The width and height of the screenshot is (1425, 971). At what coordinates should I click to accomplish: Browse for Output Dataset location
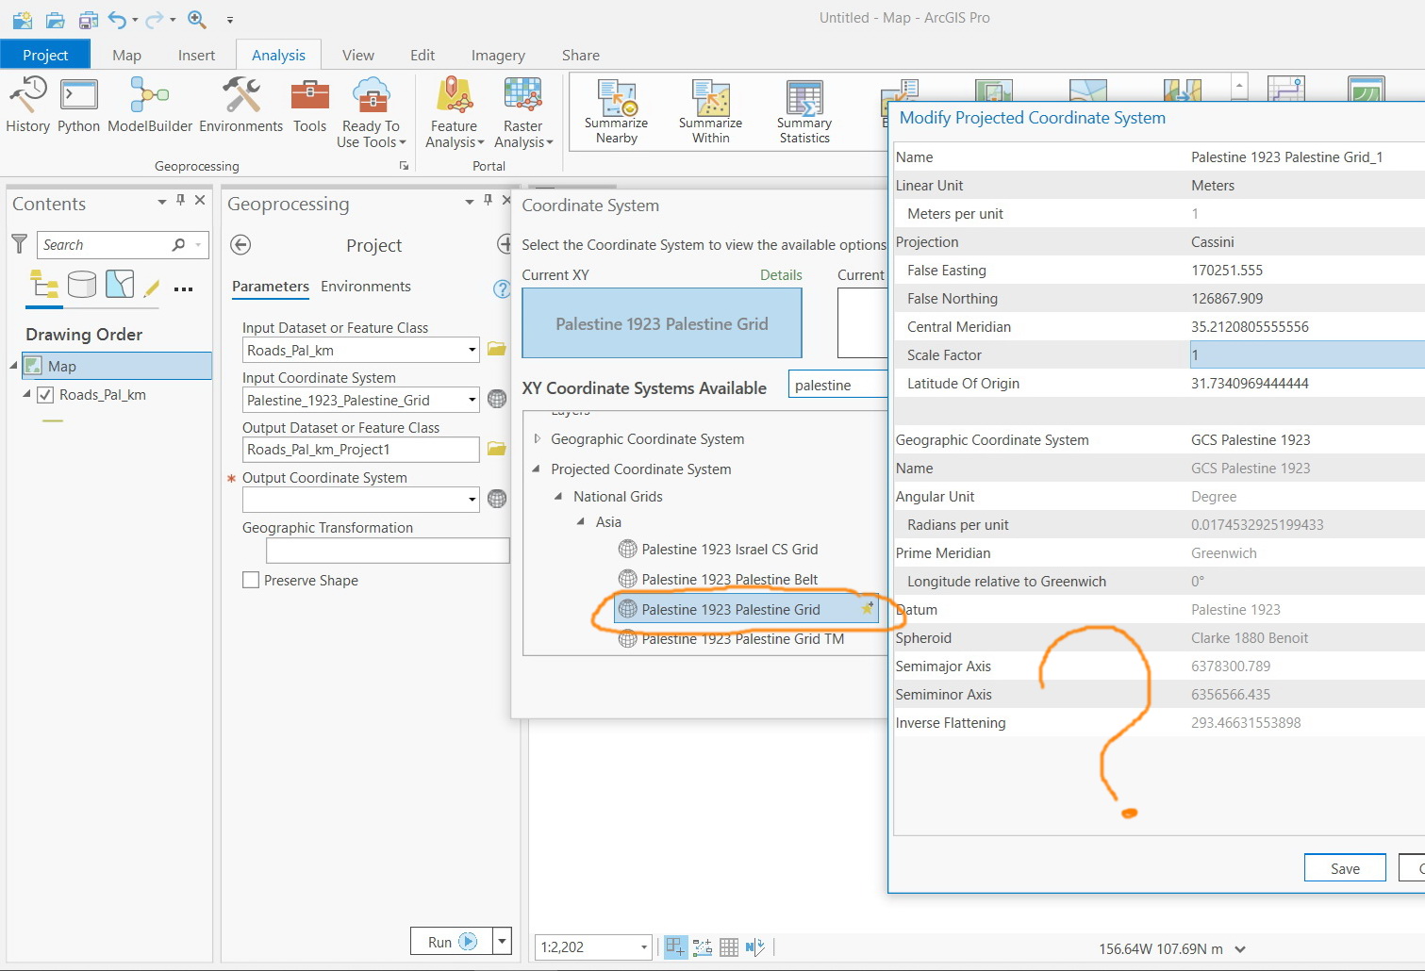pos(497,449)
